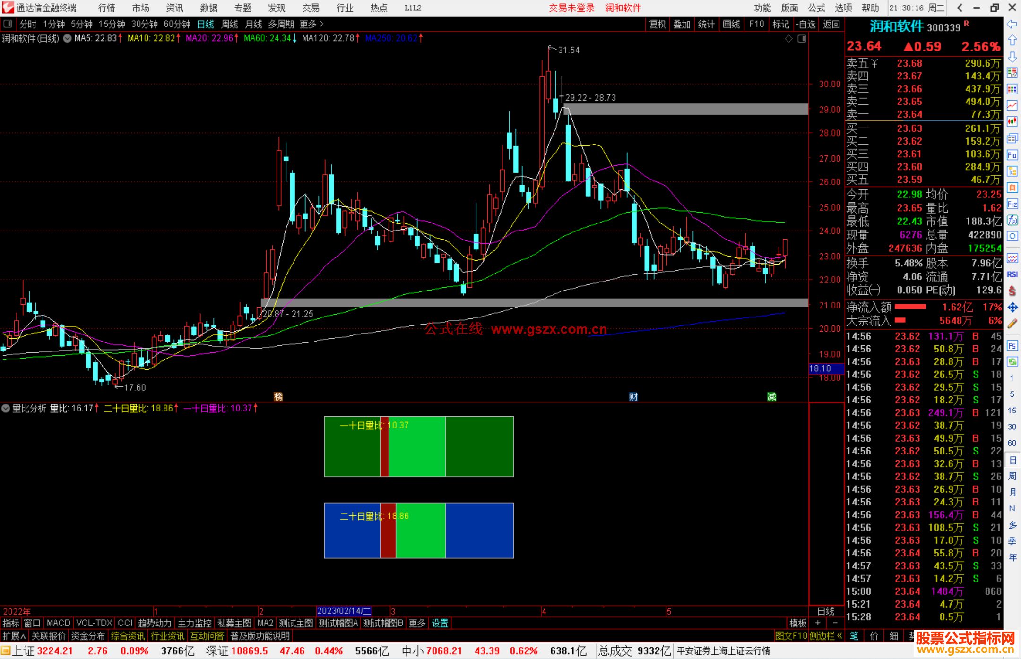This screenshot has height=659, width=1021.
Task: Switch to the 周线 timeframe tab
Action: point(229,24)
